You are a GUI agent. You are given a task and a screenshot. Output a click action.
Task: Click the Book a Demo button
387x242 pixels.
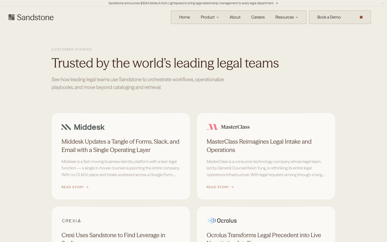click(x=340, y=17)
